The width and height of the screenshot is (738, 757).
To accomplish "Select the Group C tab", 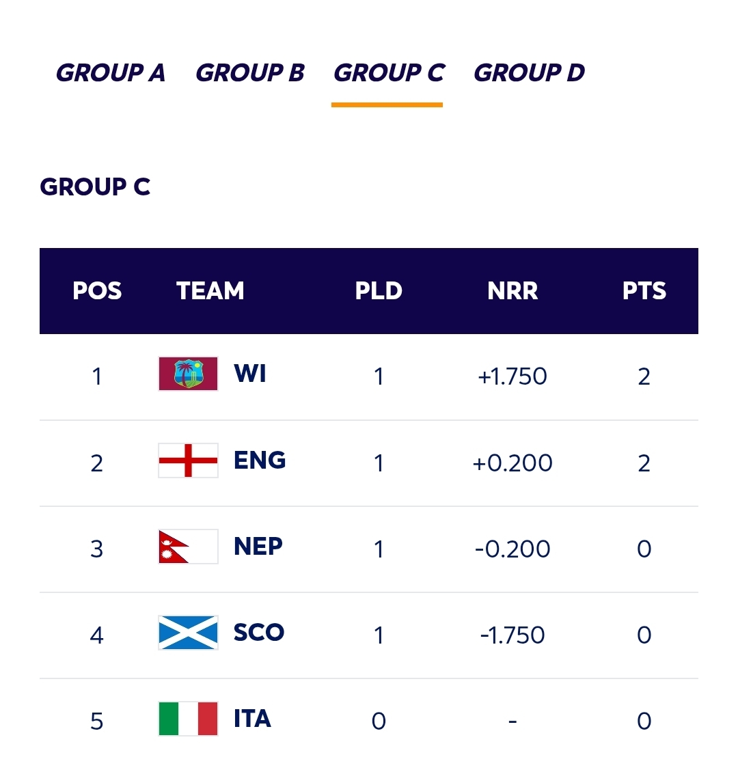I will click(x=389, y=72).
